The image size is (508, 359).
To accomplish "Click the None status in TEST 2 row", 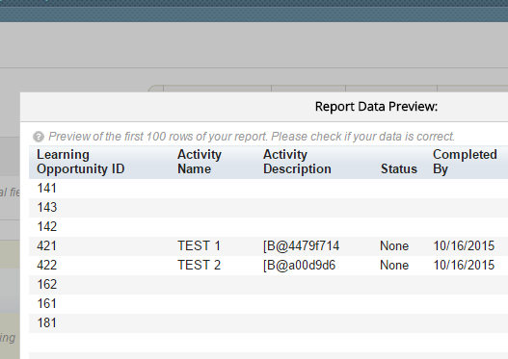I will pos(394,266).
